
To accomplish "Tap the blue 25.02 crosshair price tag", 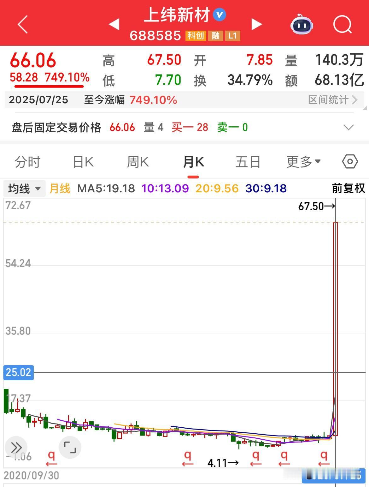I will coord(19,372).
